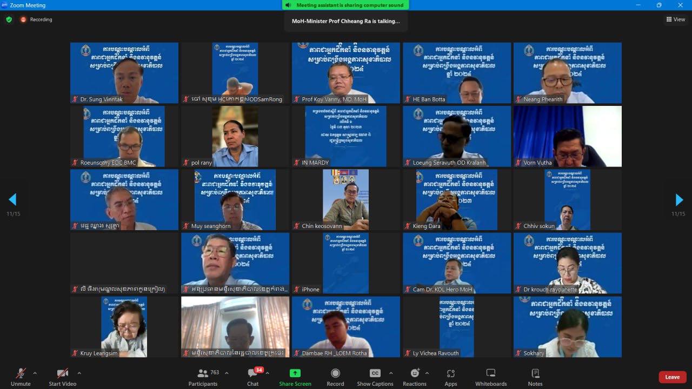Go to next gallery page arrow

(679, 200)
